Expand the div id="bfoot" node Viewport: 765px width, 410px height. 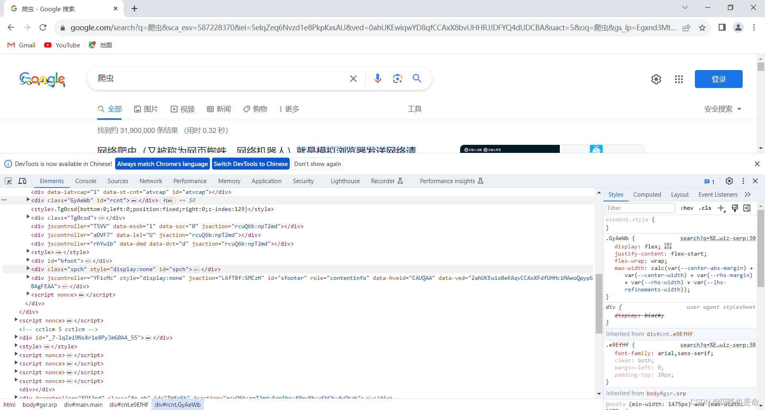pos(28,260)
